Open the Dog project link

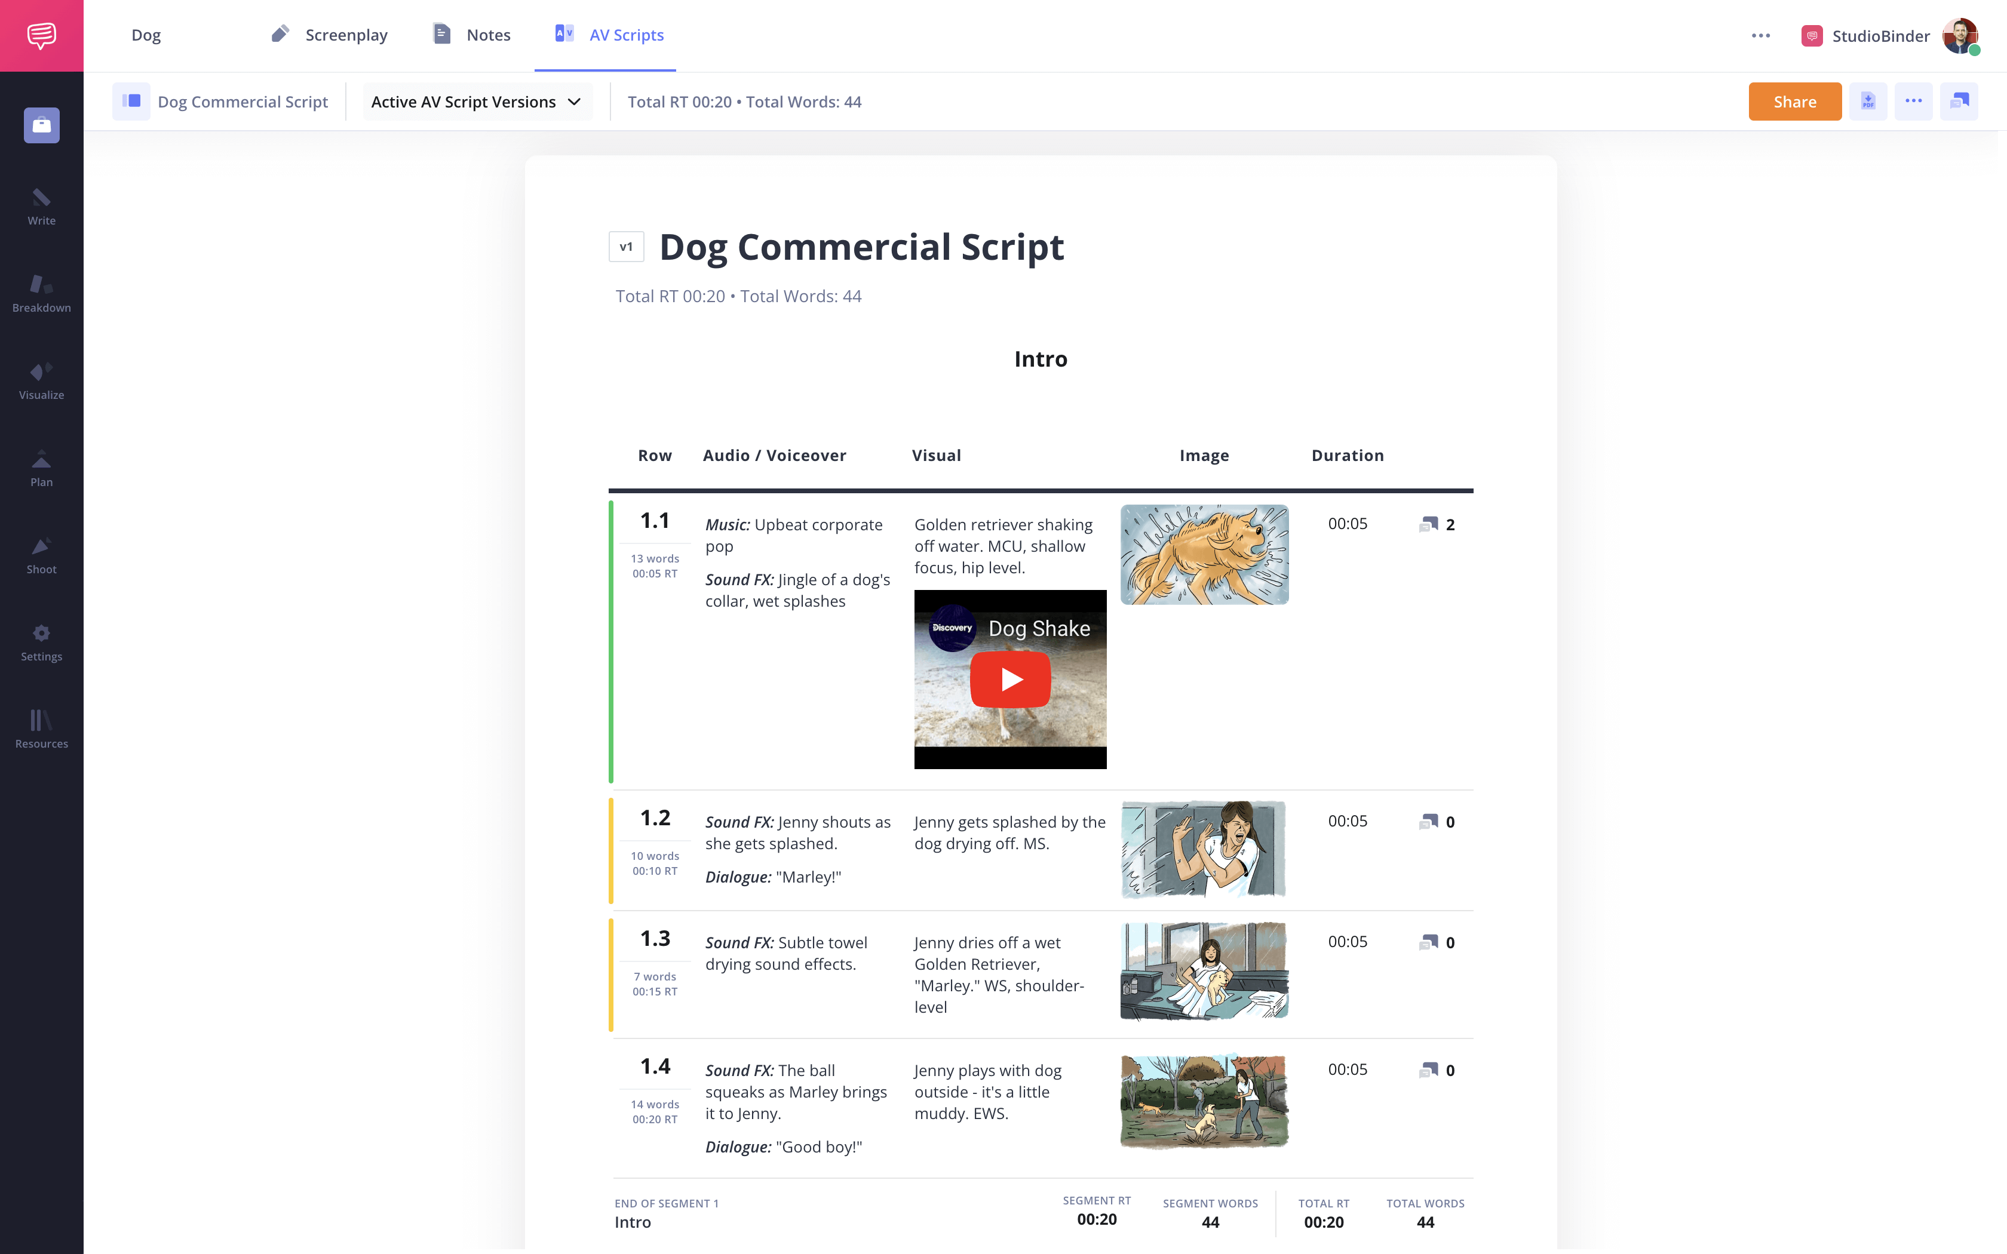(146, 35)
